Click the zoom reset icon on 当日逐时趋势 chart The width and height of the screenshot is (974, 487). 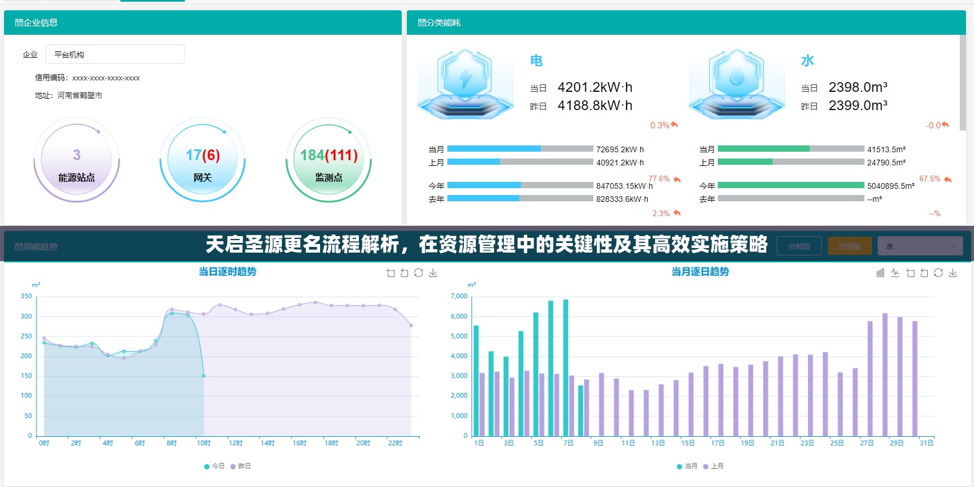(x=405, y=273)
